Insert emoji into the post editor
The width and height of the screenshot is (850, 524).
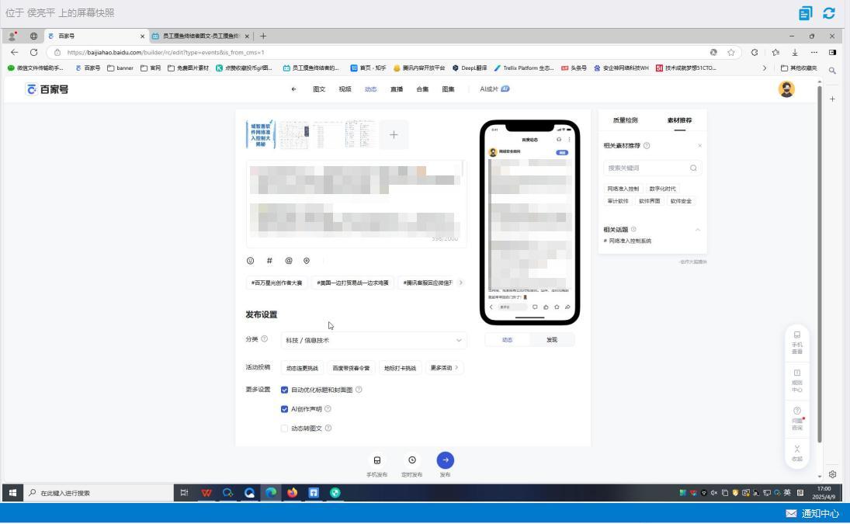pos(251,261)
